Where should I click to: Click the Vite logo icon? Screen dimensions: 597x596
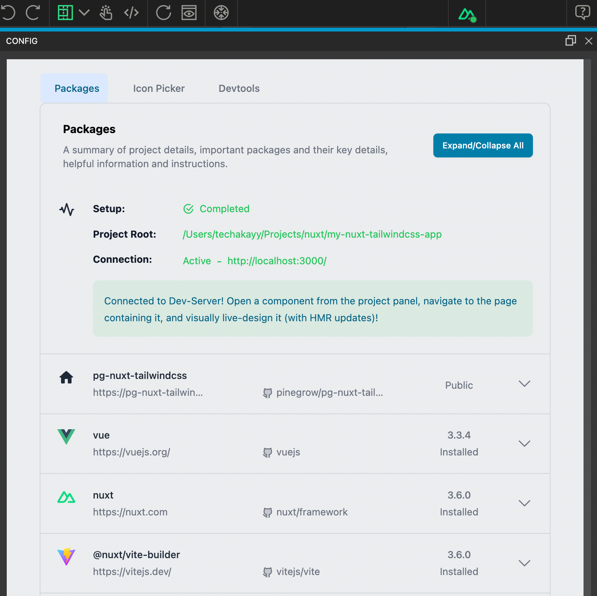click(x=66, y=557)
